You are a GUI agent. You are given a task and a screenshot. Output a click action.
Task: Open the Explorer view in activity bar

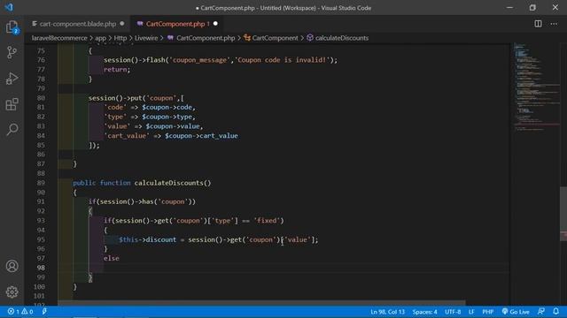(x=12, y=27)
